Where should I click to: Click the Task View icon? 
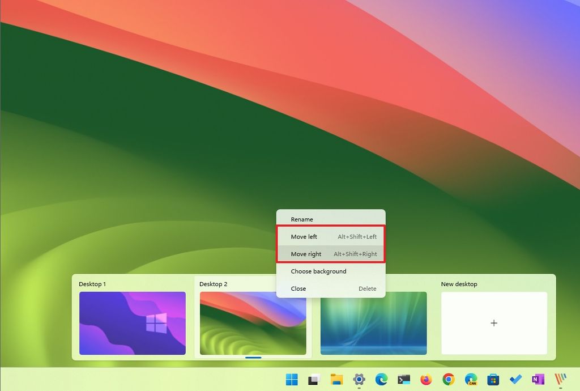click(314, 379)
